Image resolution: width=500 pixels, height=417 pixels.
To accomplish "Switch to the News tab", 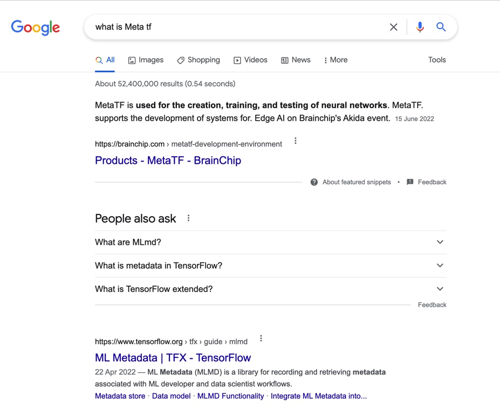I will 296,60.
